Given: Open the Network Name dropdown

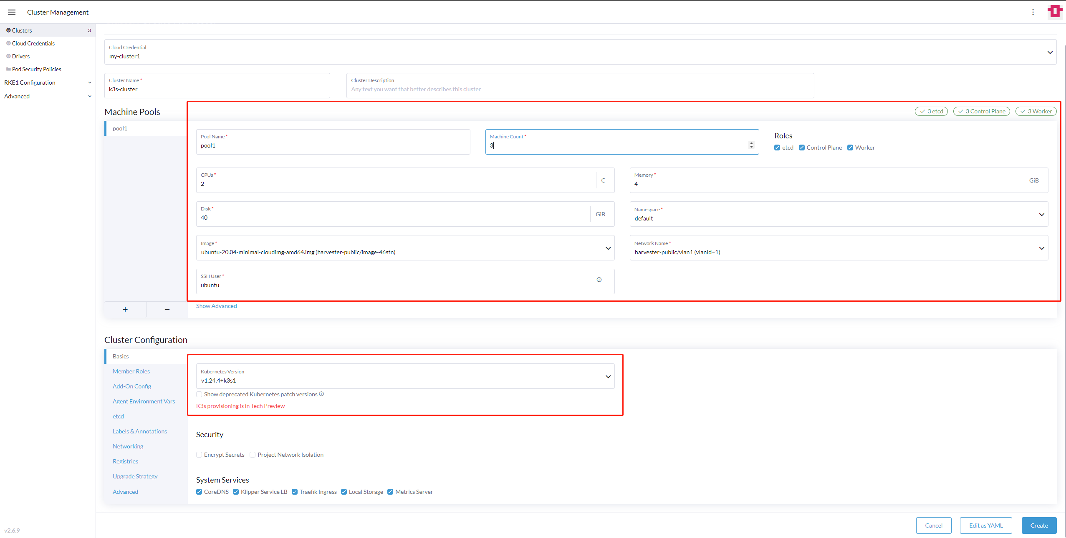Looking at the screenshot, I should [x=839, y=248].
